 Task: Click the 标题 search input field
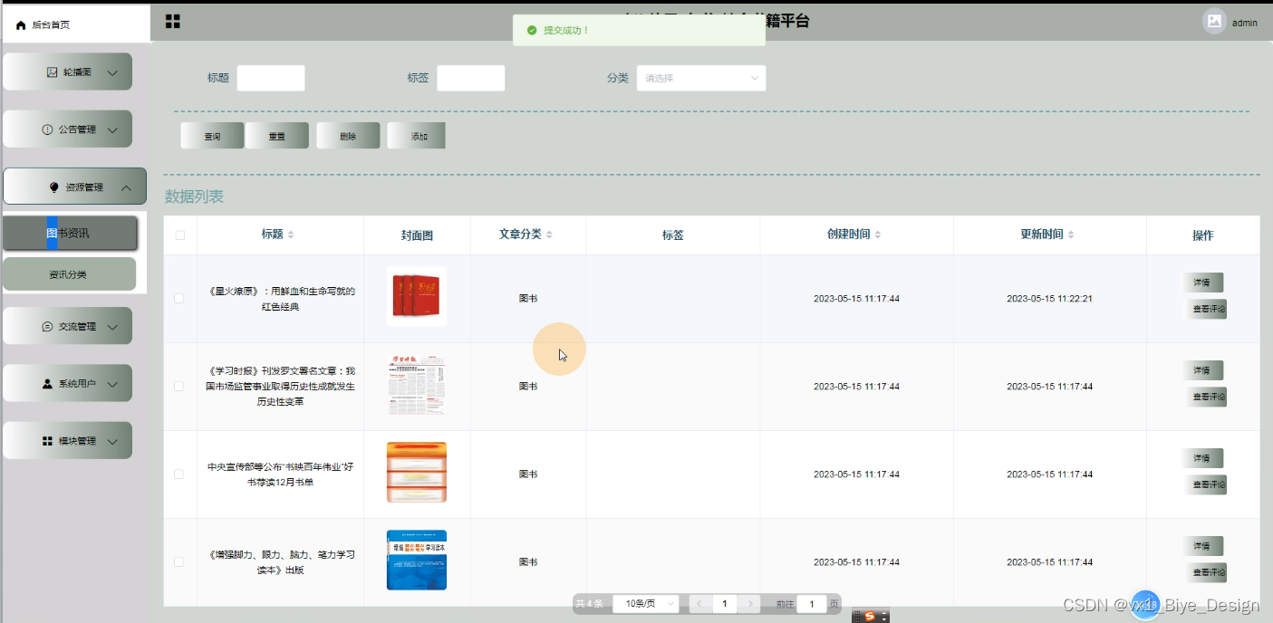(271, 78)
